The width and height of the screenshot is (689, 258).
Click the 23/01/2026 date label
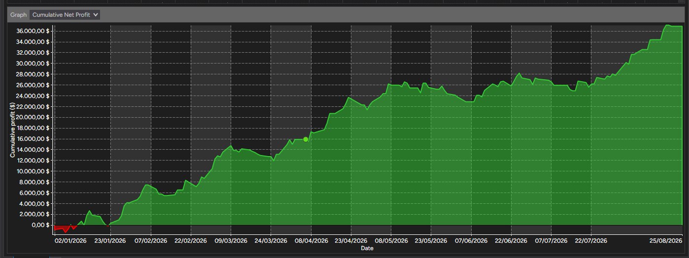coord(110,241)
